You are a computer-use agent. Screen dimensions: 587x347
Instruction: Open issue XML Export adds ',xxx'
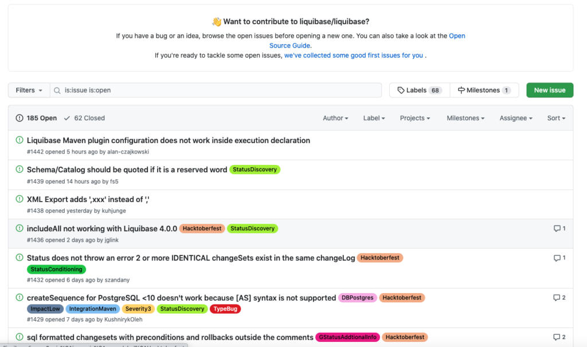pos(88,199)
